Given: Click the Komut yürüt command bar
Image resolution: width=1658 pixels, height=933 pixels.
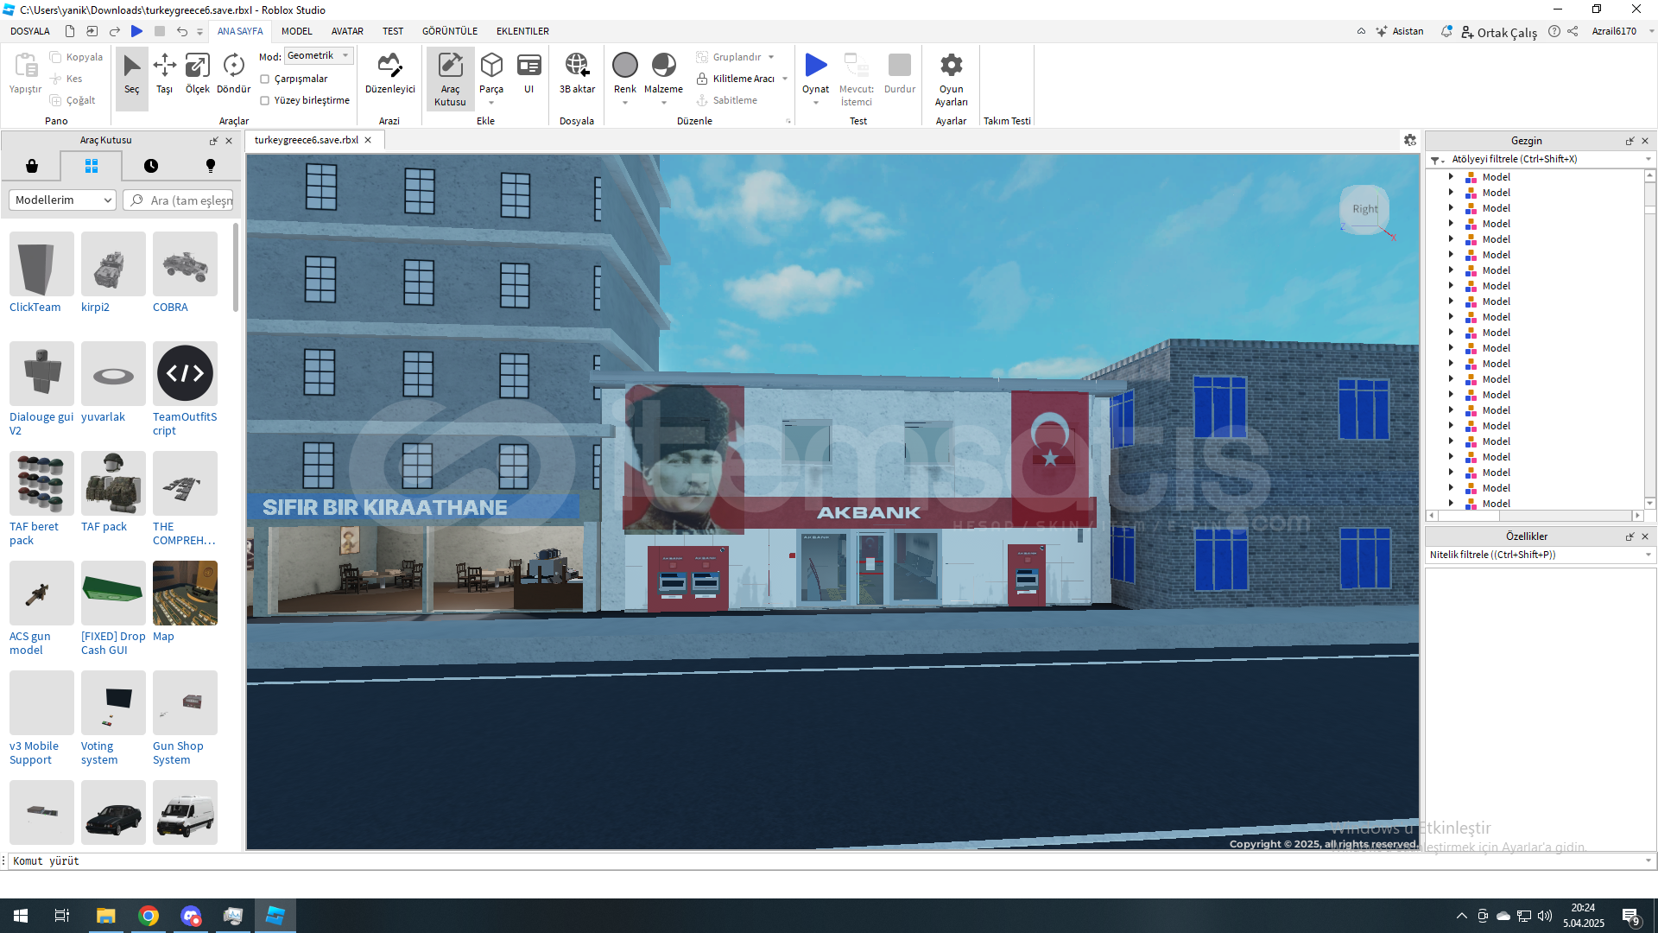Looking at the screenshot, I should coord(829,860).
